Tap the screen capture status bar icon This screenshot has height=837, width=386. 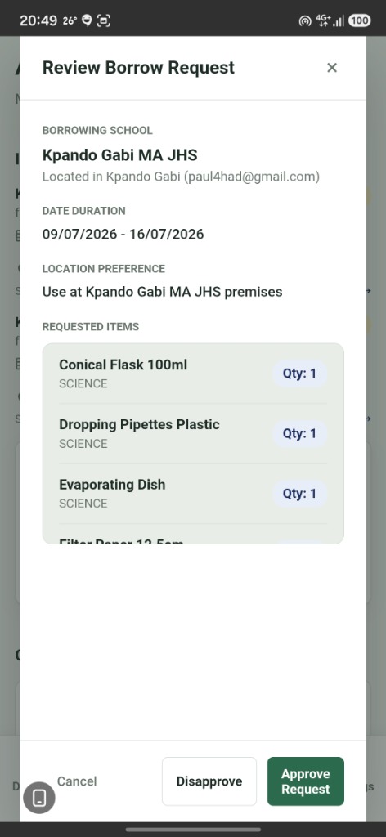(x=104, y=20)
